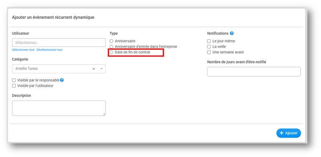Click the Nombre de jours avant d'être notifié label

237,62
